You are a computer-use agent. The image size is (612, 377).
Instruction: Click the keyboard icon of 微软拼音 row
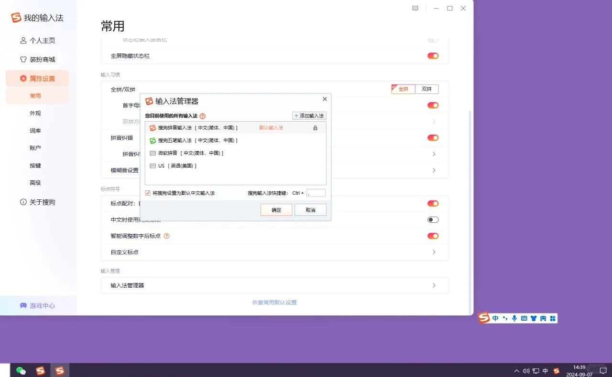(x=153, y=153)
